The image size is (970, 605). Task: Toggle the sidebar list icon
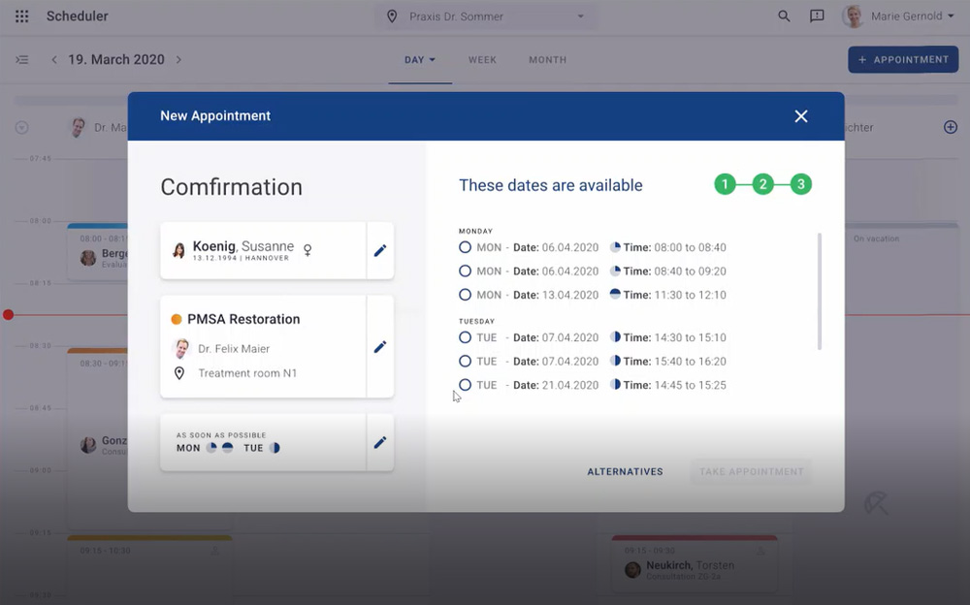click(21, 60)
